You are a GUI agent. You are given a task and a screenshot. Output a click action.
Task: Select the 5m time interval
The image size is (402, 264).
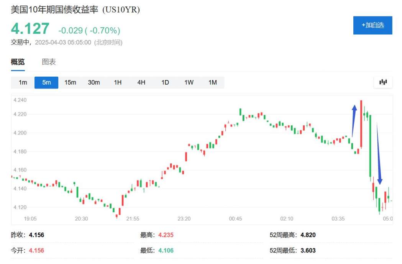pos(46,82)
